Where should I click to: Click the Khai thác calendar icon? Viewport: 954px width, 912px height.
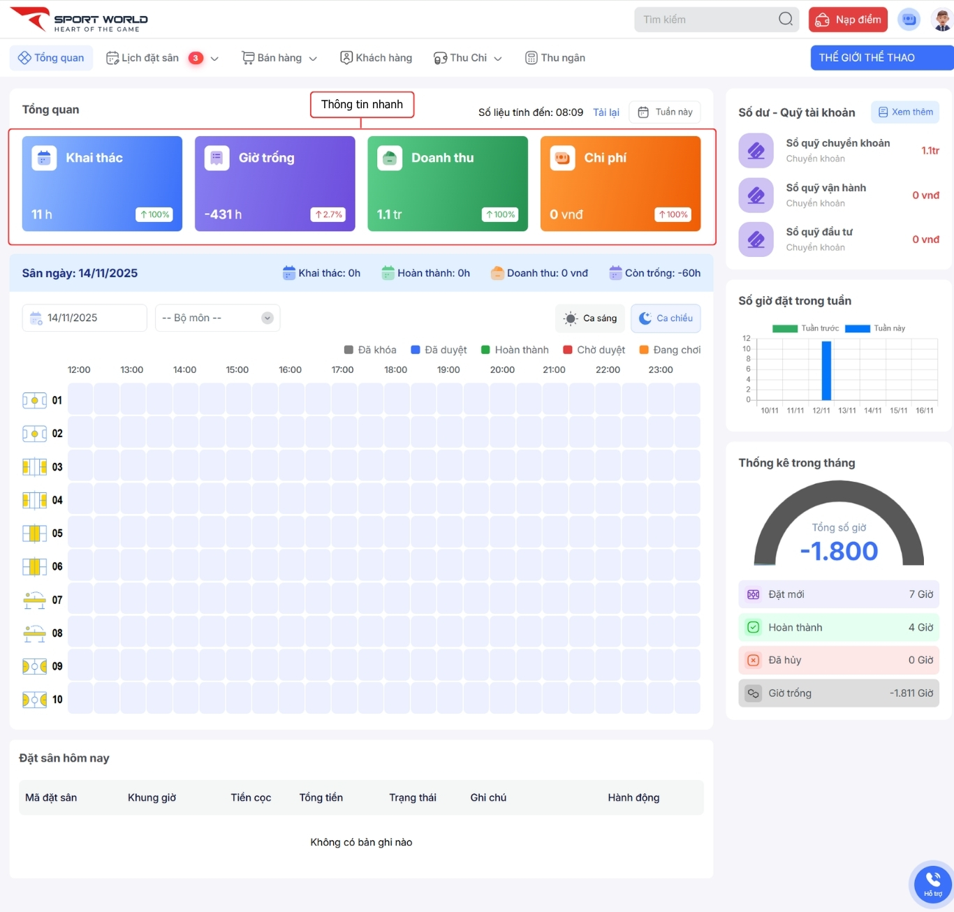click(44, 159)
